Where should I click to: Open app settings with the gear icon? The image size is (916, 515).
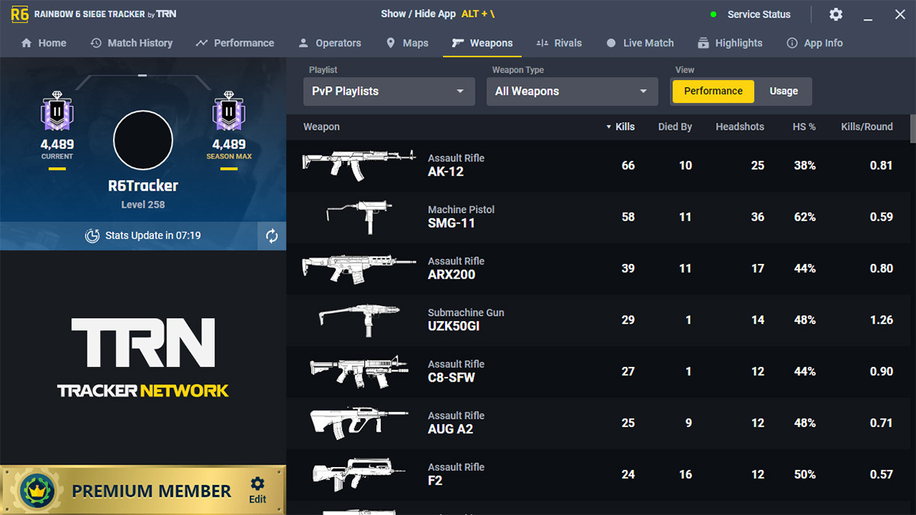835,14
